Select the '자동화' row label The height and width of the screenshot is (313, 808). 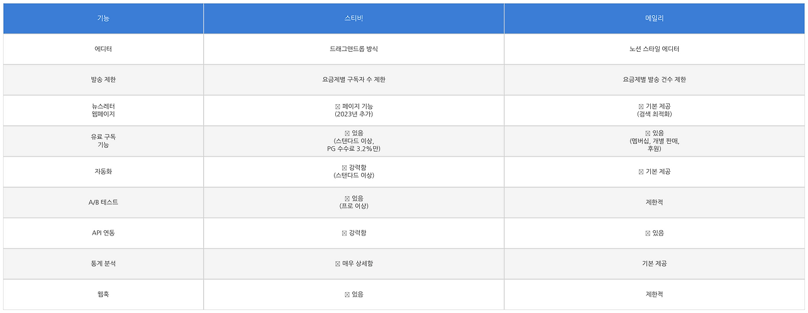[x=104, y=172]
